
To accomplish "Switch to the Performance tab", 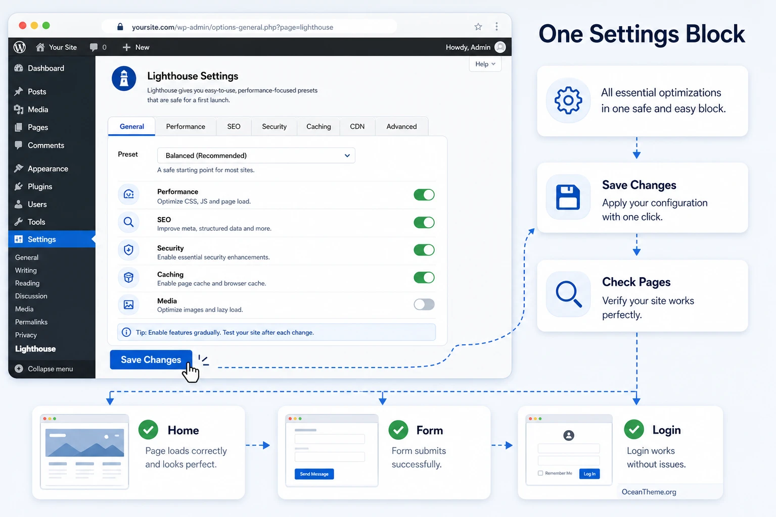I will click(x=186, y=126).
